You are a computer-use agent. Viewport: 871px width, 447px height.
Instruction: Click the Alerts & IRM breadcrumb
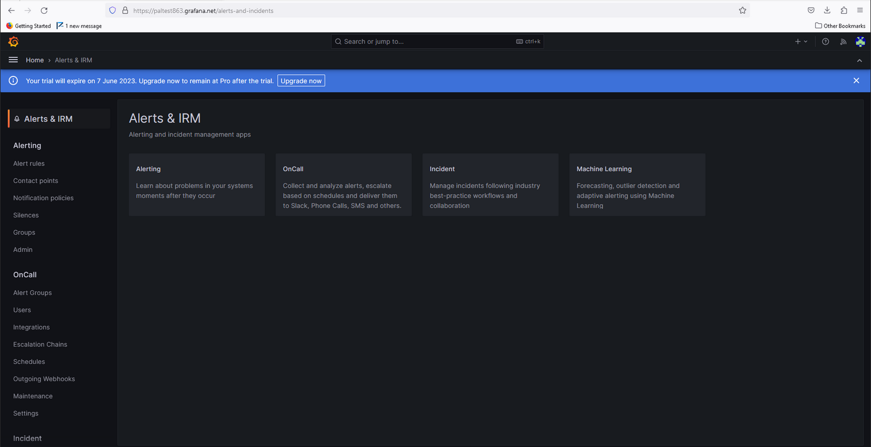coord(74,60)
